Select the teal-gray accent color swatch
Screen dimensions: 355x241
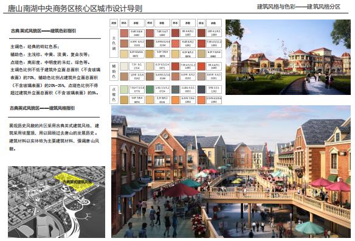[x=176, y=89]
